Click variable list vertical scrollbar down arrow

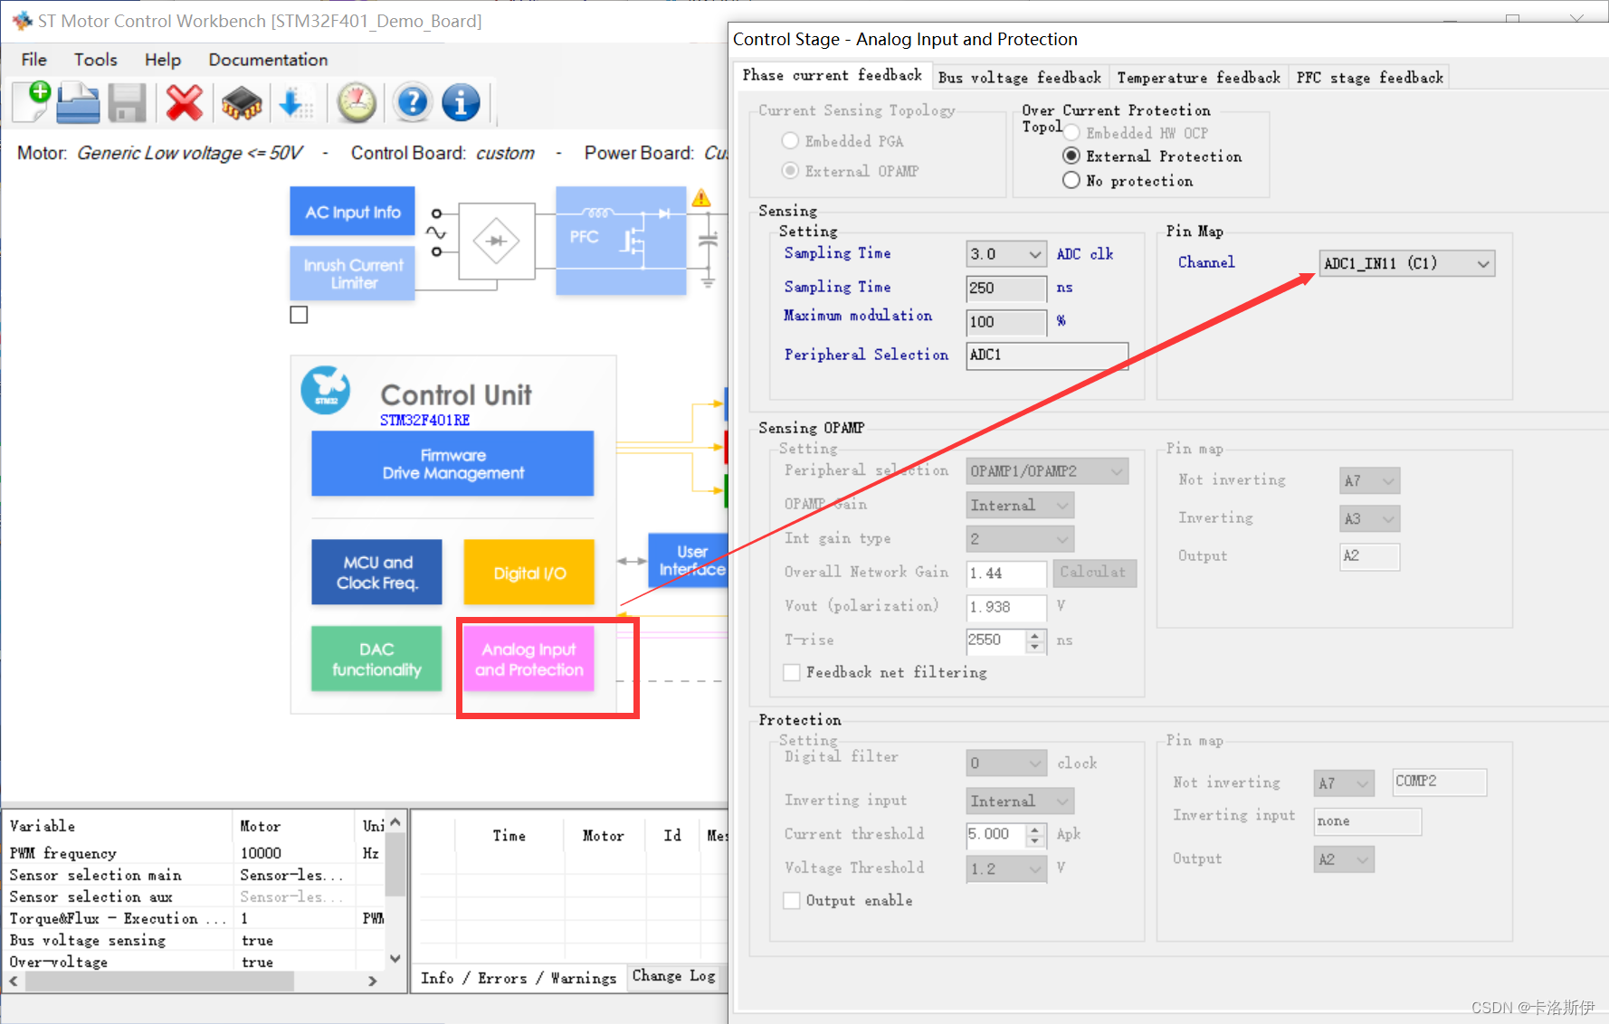(x=395, y=959)
